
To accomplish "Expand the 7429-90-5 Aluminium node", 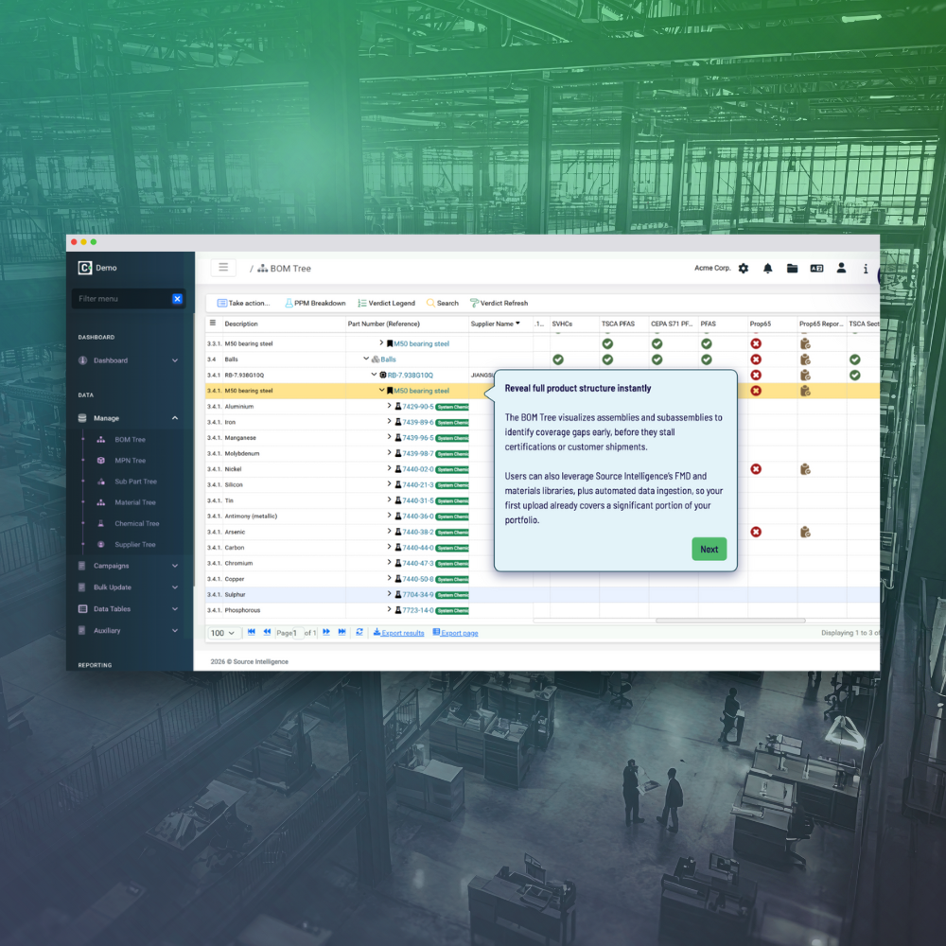I will pyautogui.click(x=389, y=406).
